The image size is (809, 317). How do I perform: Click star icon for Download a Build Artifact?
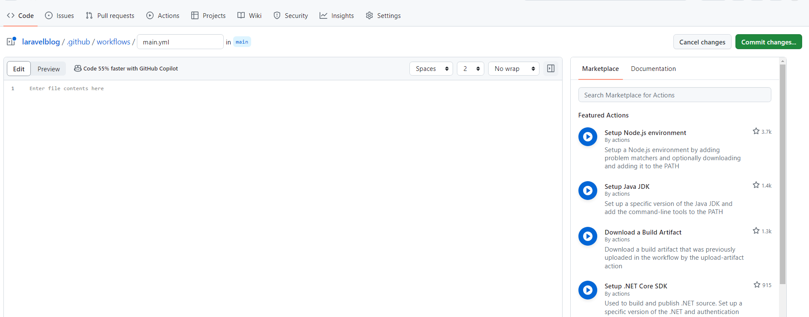pos(756,231)
